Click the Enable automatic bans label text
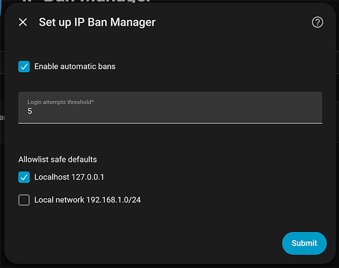 (75, 66)
